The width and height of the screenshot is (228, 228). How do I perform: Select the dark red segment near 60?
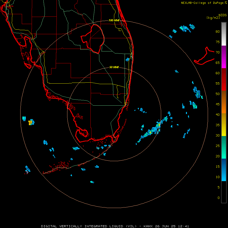224,79
